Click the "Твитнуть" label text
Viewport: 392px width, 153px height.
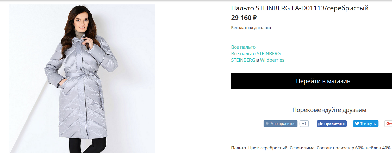tap(368, 124)
